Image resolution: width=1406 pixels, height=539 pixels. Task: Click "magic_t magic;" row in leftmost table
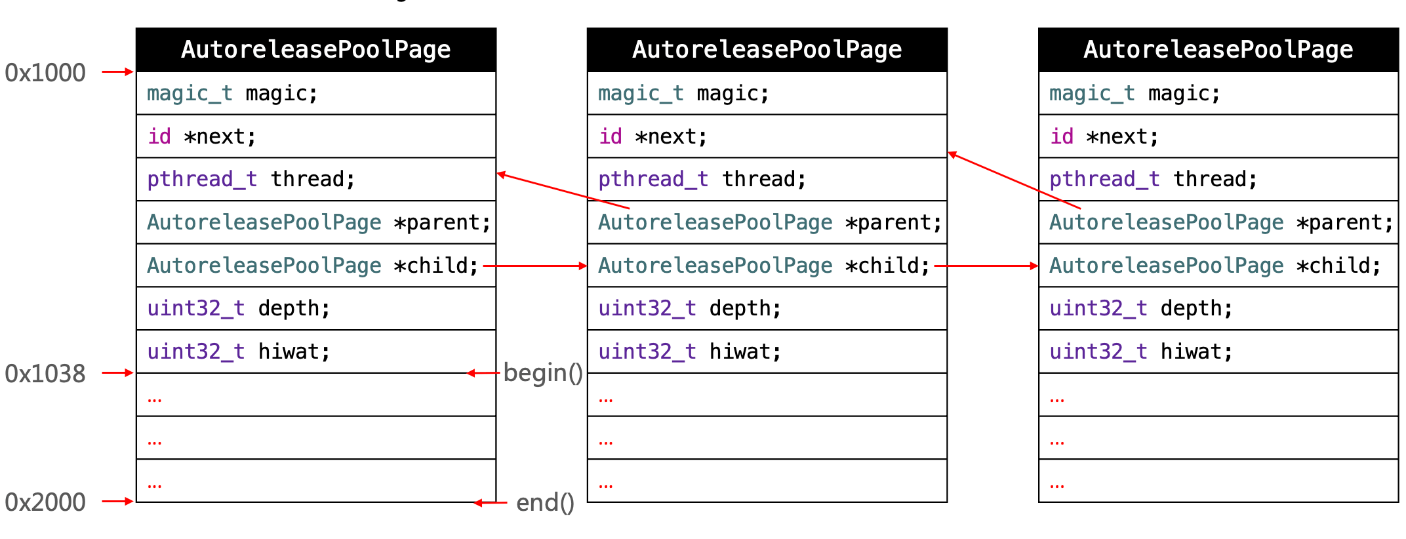(316, 93)
